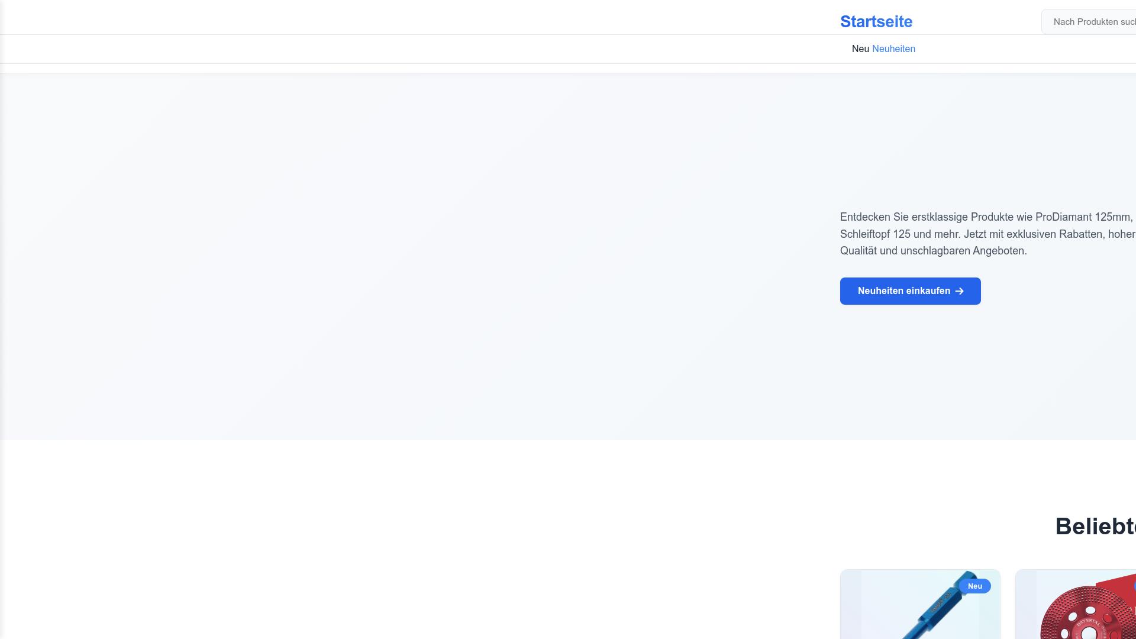The height and width of the screenshot is (639, 1136).
Task: Select the Neu label in the navigation bar
Action: pos(861,49)
